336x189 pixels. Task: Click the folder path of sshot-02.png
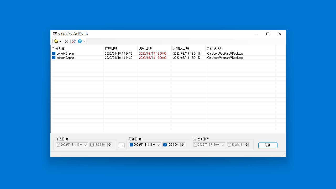(225, 58)
